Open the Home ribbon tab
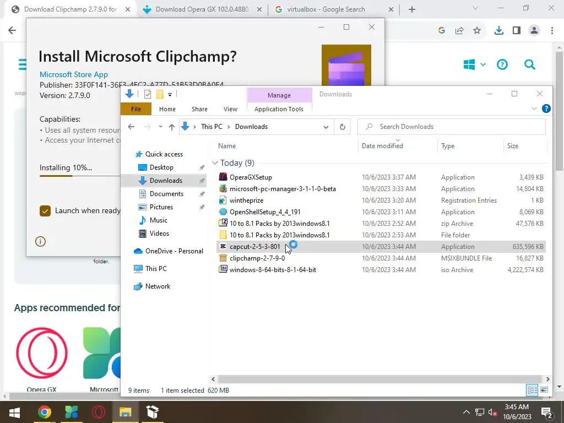Image resolution: width=564 pixels, height=423 pixels. tap(167, 109)
